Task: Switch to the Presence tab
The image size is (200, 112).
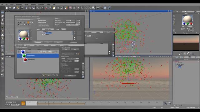Action: tap(57, 45)
